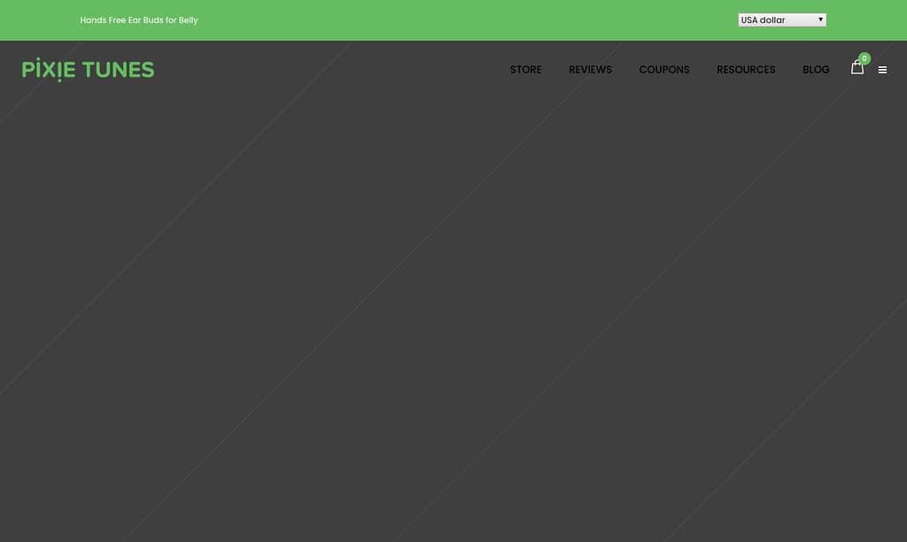The height and width of the screenshot is (542, 907).
Task: Open the RESOURCES navigation item
Action: pyautogui.click(x=746, y=70)
